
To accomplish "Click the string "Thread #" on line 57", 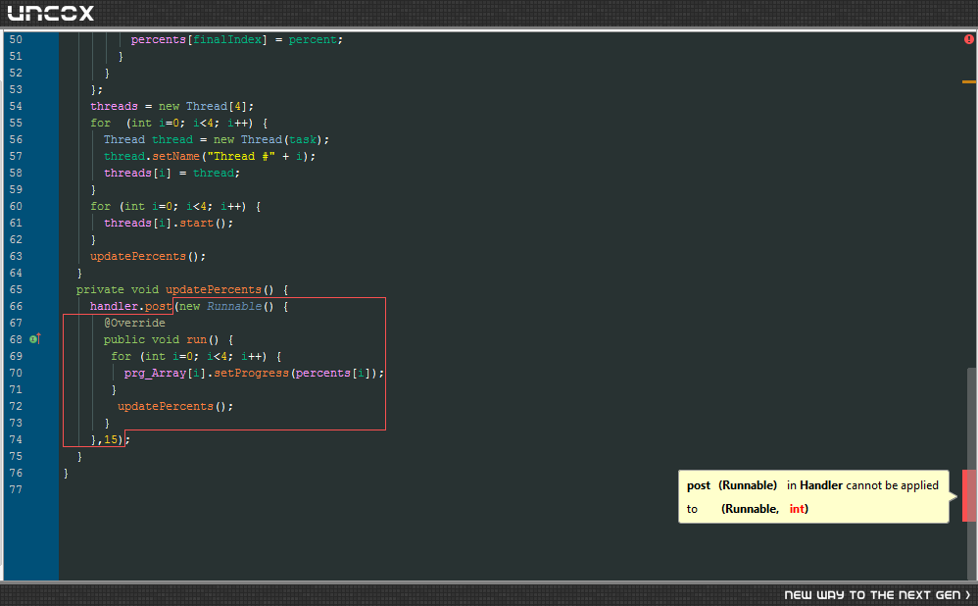I will point(241,156).
